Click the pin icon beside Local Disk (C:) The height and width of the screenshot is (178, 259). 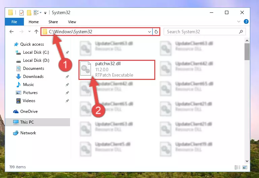coord(67,52)
